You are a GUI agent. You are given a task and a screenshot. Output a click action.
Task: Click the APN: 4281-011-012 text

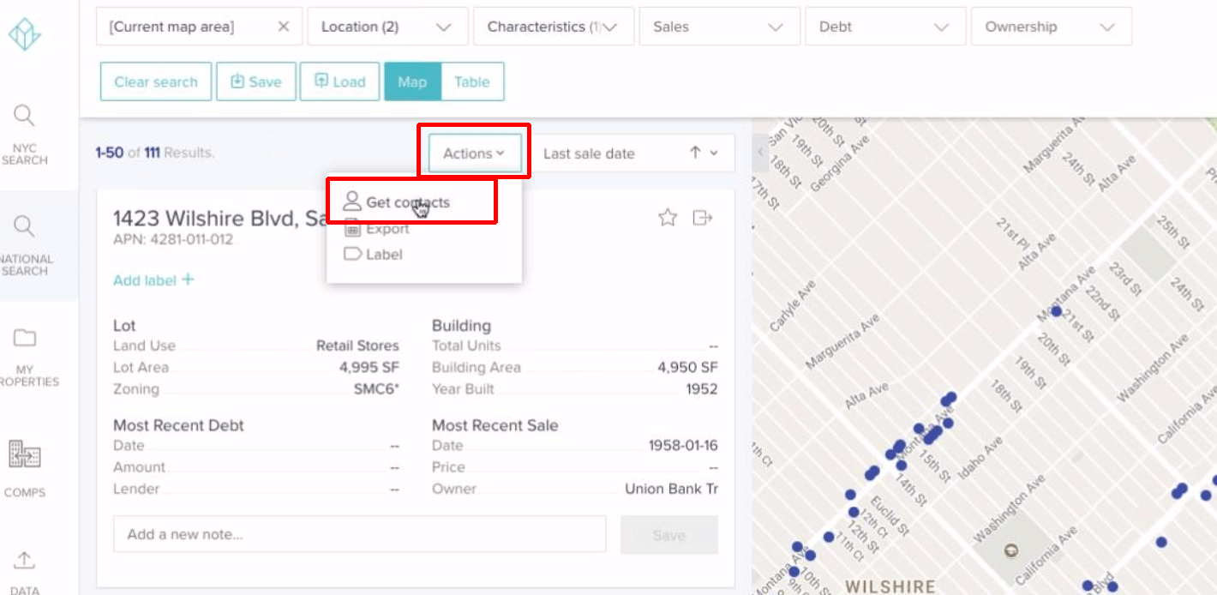(173, 239)
